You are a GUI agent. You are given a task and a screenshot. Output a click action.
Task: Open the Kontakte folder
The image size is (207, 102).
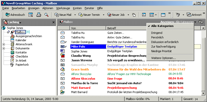click(x=21, y=52)
